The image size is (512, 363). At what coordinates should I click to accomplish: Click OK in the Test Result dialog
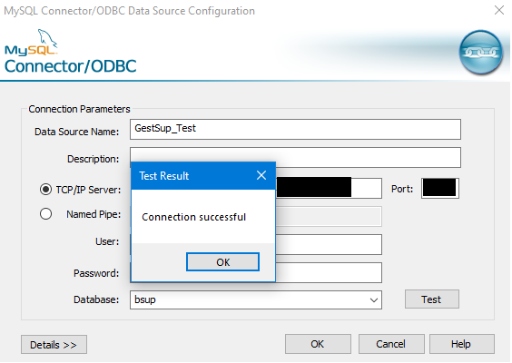[222, 261]
